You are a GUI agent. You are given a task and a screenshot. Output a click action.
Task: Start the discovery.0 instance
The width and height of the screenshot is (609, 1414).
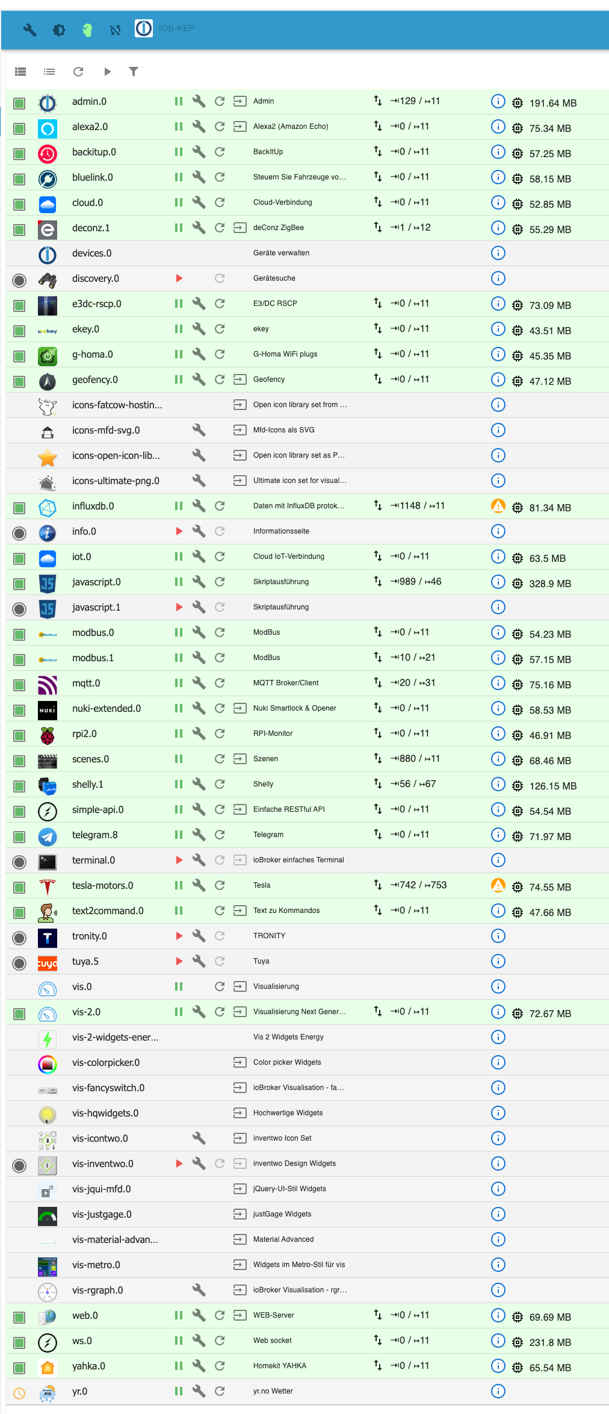[x=179, y=278]
